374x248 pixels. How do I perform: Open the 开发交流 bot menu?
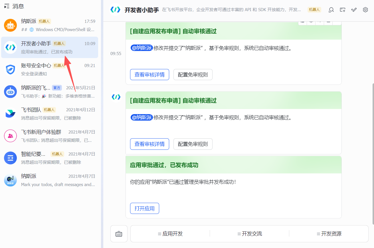pos(250,234)
